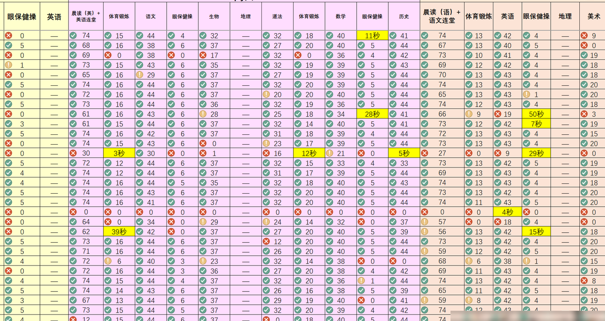This screenshot has height=321, width=605.
Task: Click the 道法 column header
Action: [277, 16]
